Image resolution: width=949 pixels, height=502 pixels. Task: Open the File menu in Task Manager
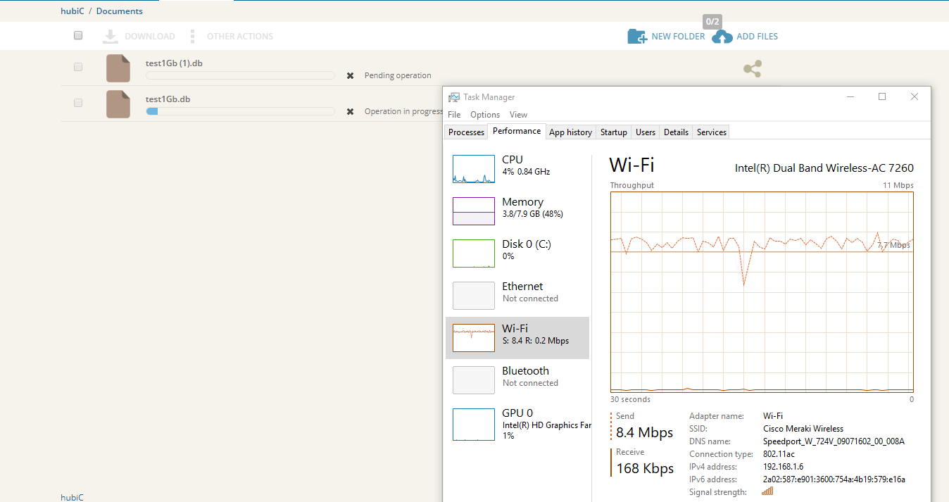pos(454,115)
